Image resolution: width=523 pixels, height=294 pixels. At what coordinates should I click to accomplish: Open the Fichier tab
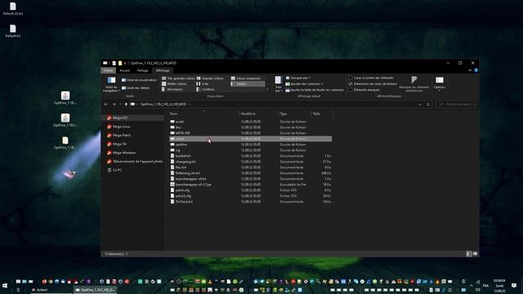click(108, 70)
